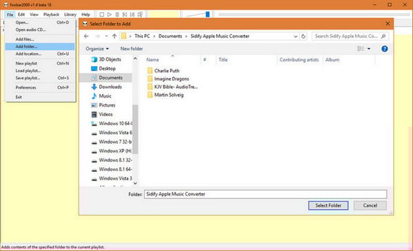Open More view options dropdown arrow
Image resolution: width=413 pixels, height=251 pixels.
tap(369, 49)
